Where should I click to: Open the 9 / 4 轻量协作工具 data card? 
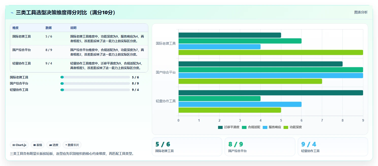pyautogui.click(x=333, y=147)
